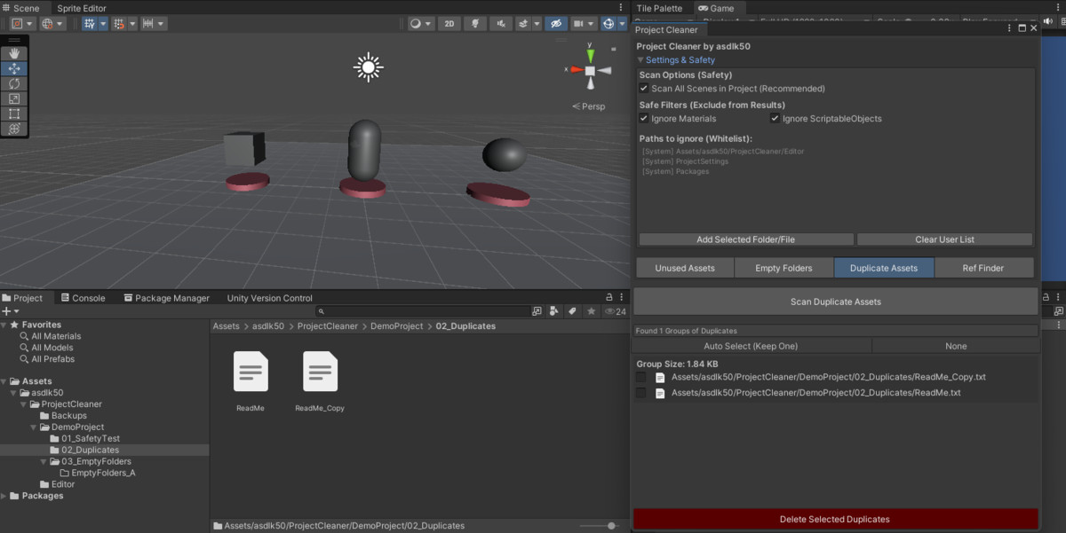Collapse the ProjectCleaner folder in tree
This screenshot has height=533, width=1066.
point(24,404)
